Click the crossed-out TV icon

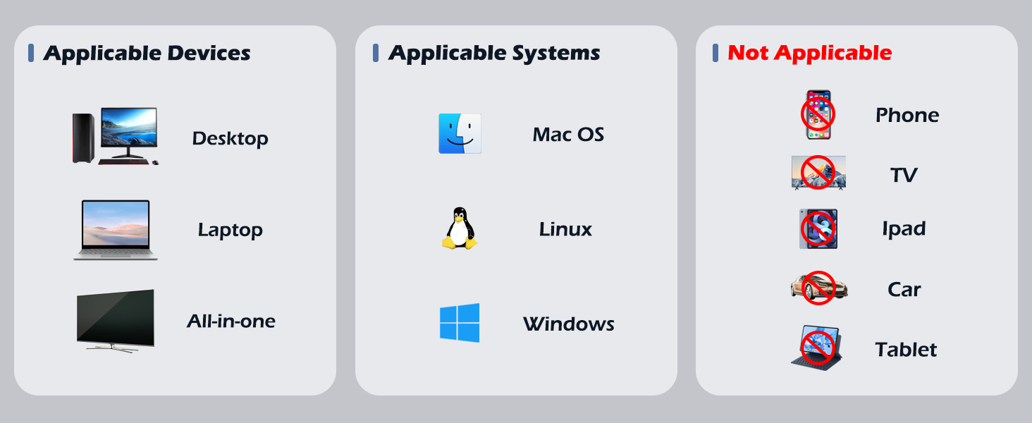818,173
